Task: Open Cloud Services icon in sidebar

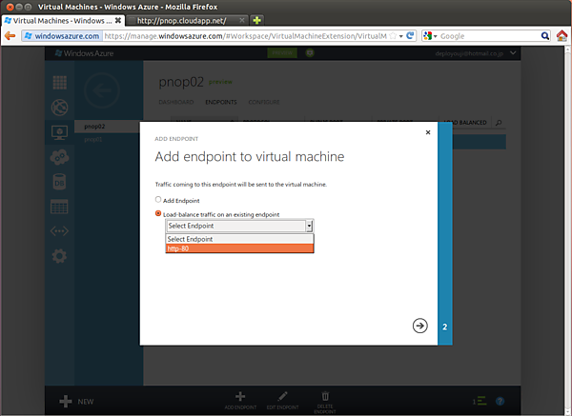Action: coord(59,157)
